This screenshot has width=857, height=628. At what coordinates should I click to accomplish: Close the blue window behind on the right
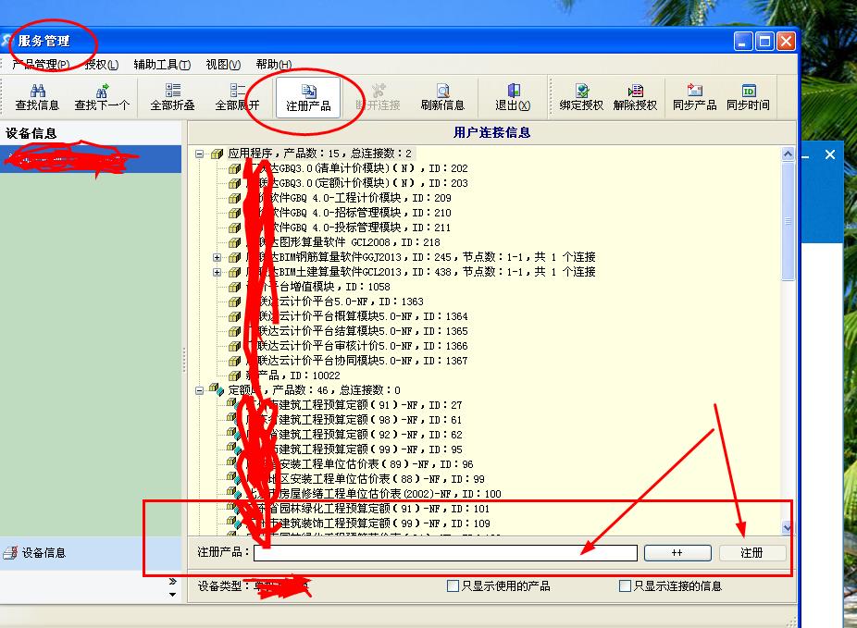tap(830, 154)
